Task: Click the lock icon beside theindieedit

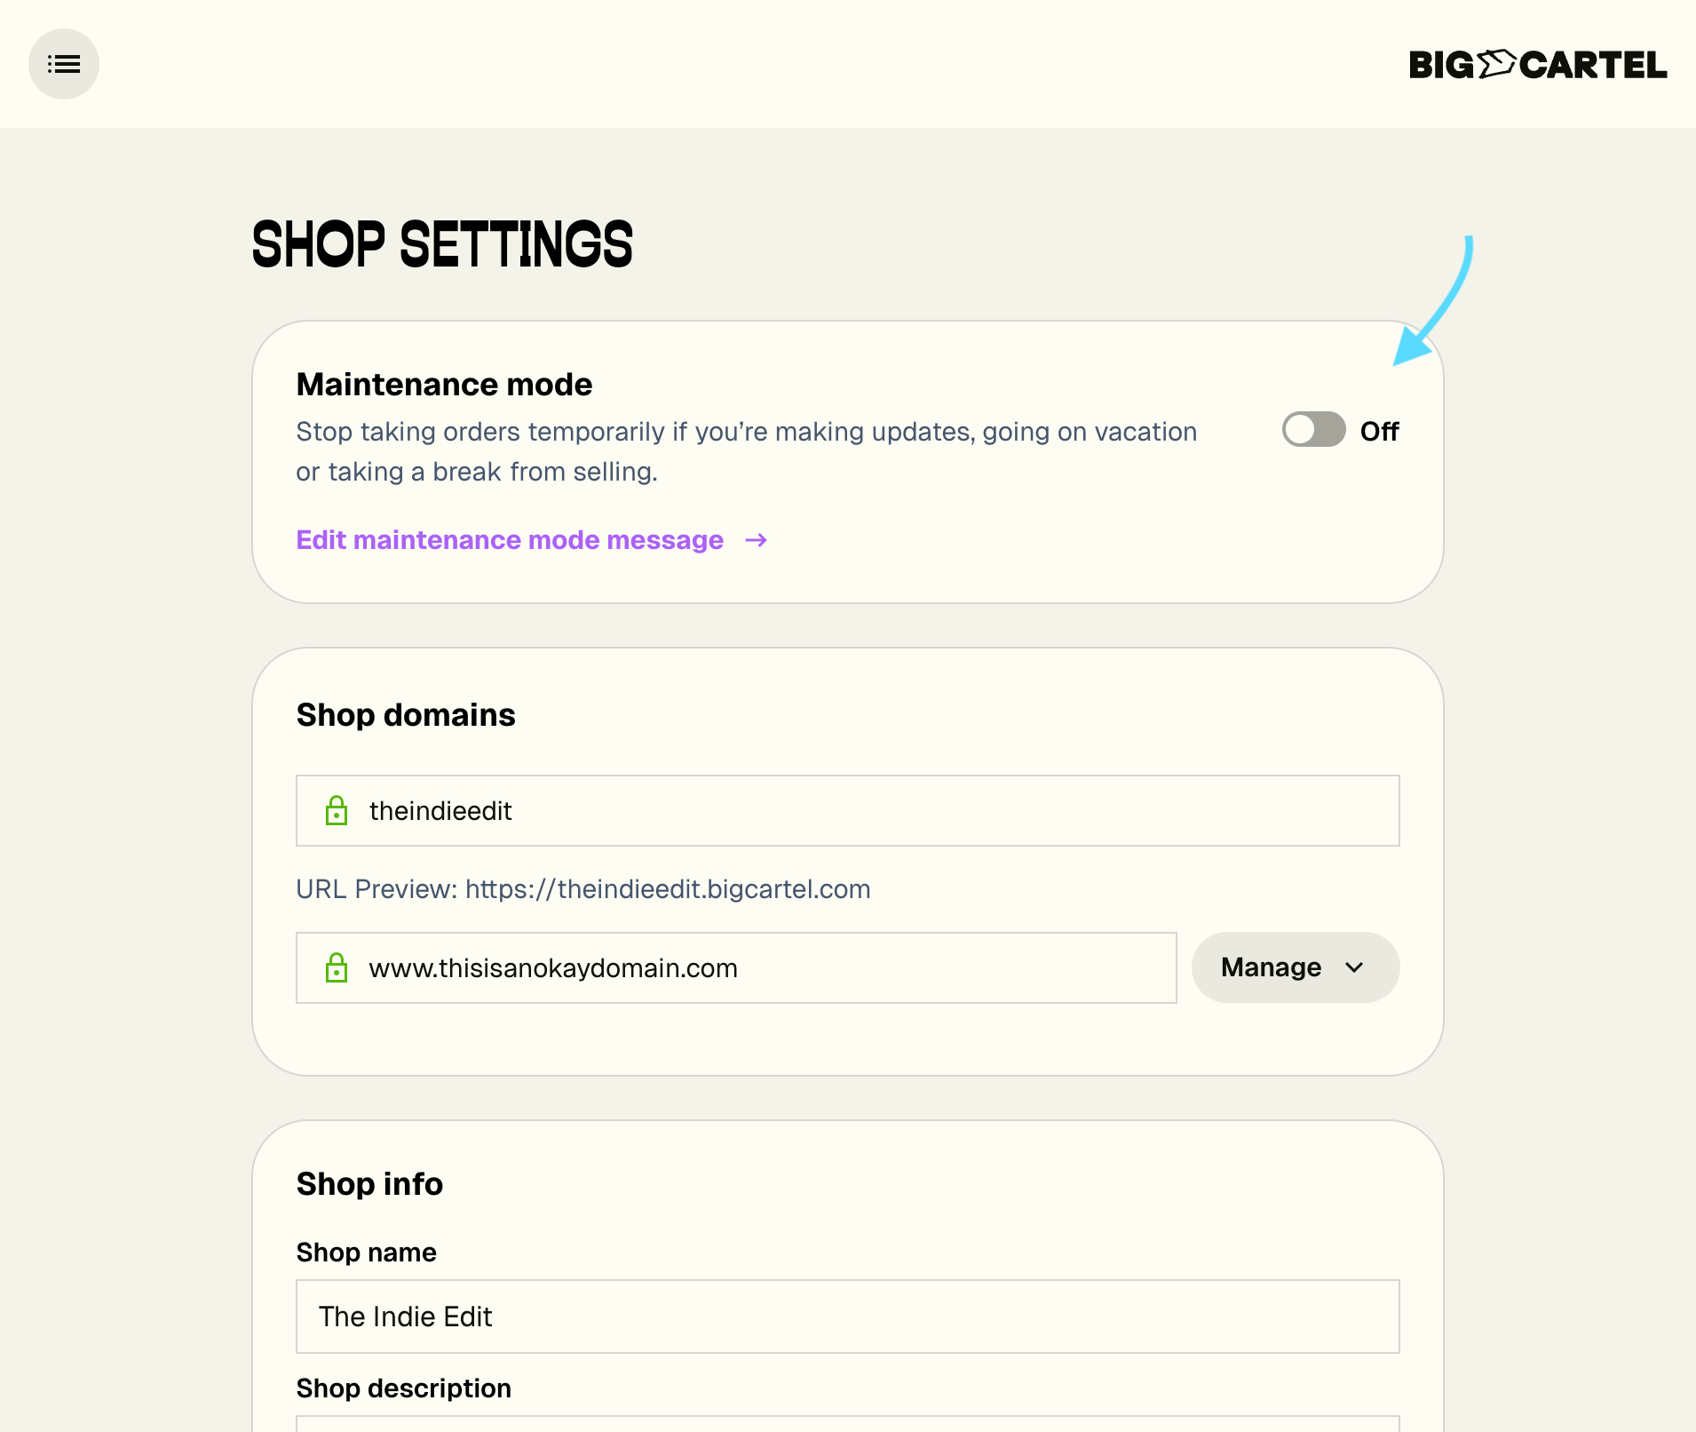Action: [x=337, y=810]
